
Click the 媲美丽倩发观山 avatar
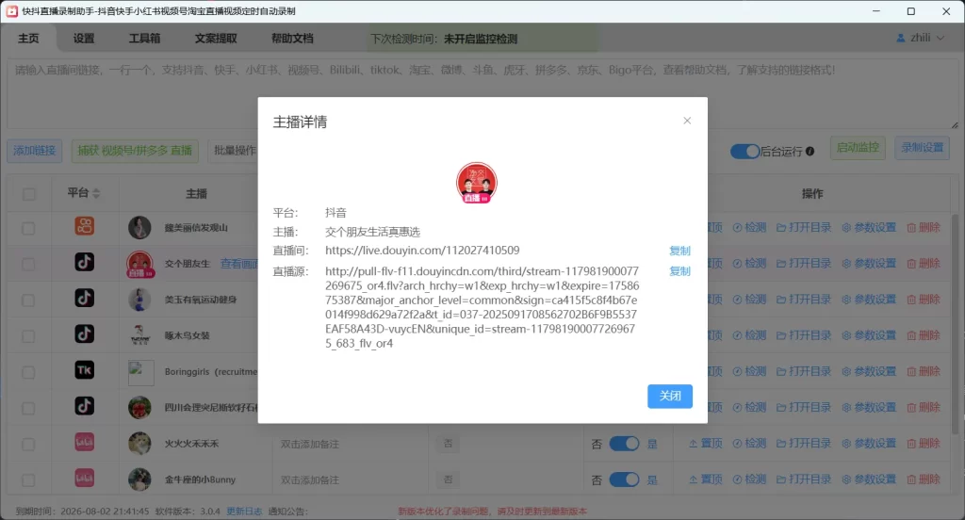tap(139, 228)
